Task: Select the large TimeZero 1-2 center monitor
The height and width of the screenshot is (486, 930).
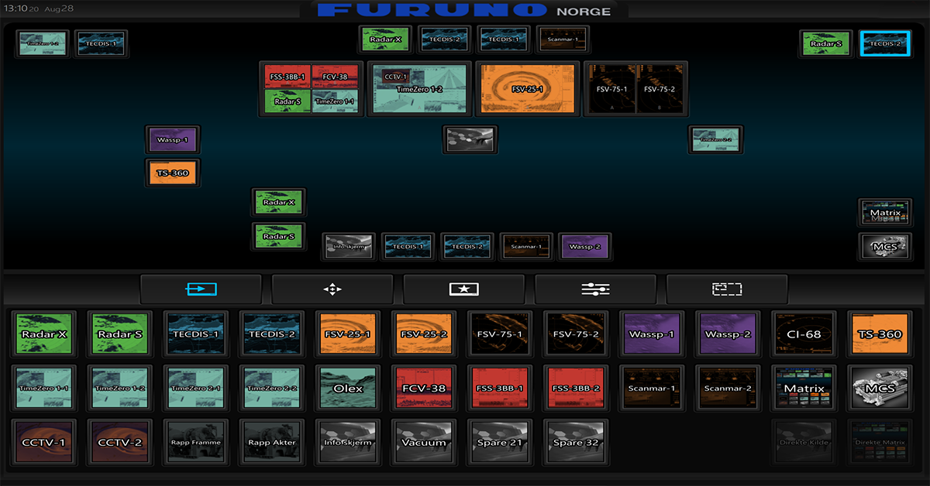Action: (x=419, y=89)
